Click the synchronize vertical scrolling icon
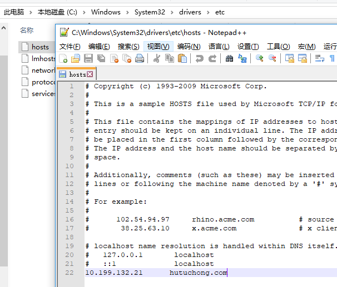Screen dimensions: 337x287 pyautogui.click(x=290, y=58)
